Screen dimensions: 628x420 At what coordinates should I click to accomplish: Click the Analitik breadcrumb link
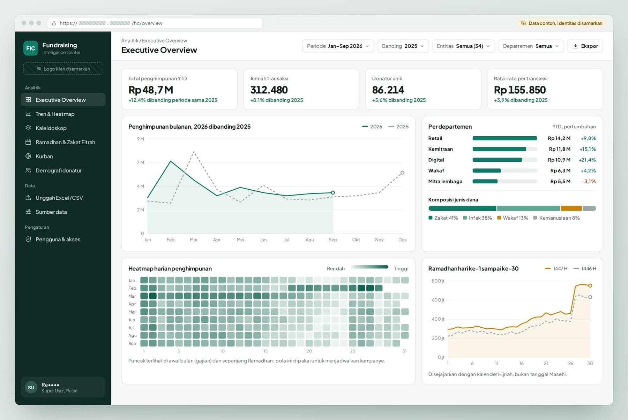click(130, 41)
